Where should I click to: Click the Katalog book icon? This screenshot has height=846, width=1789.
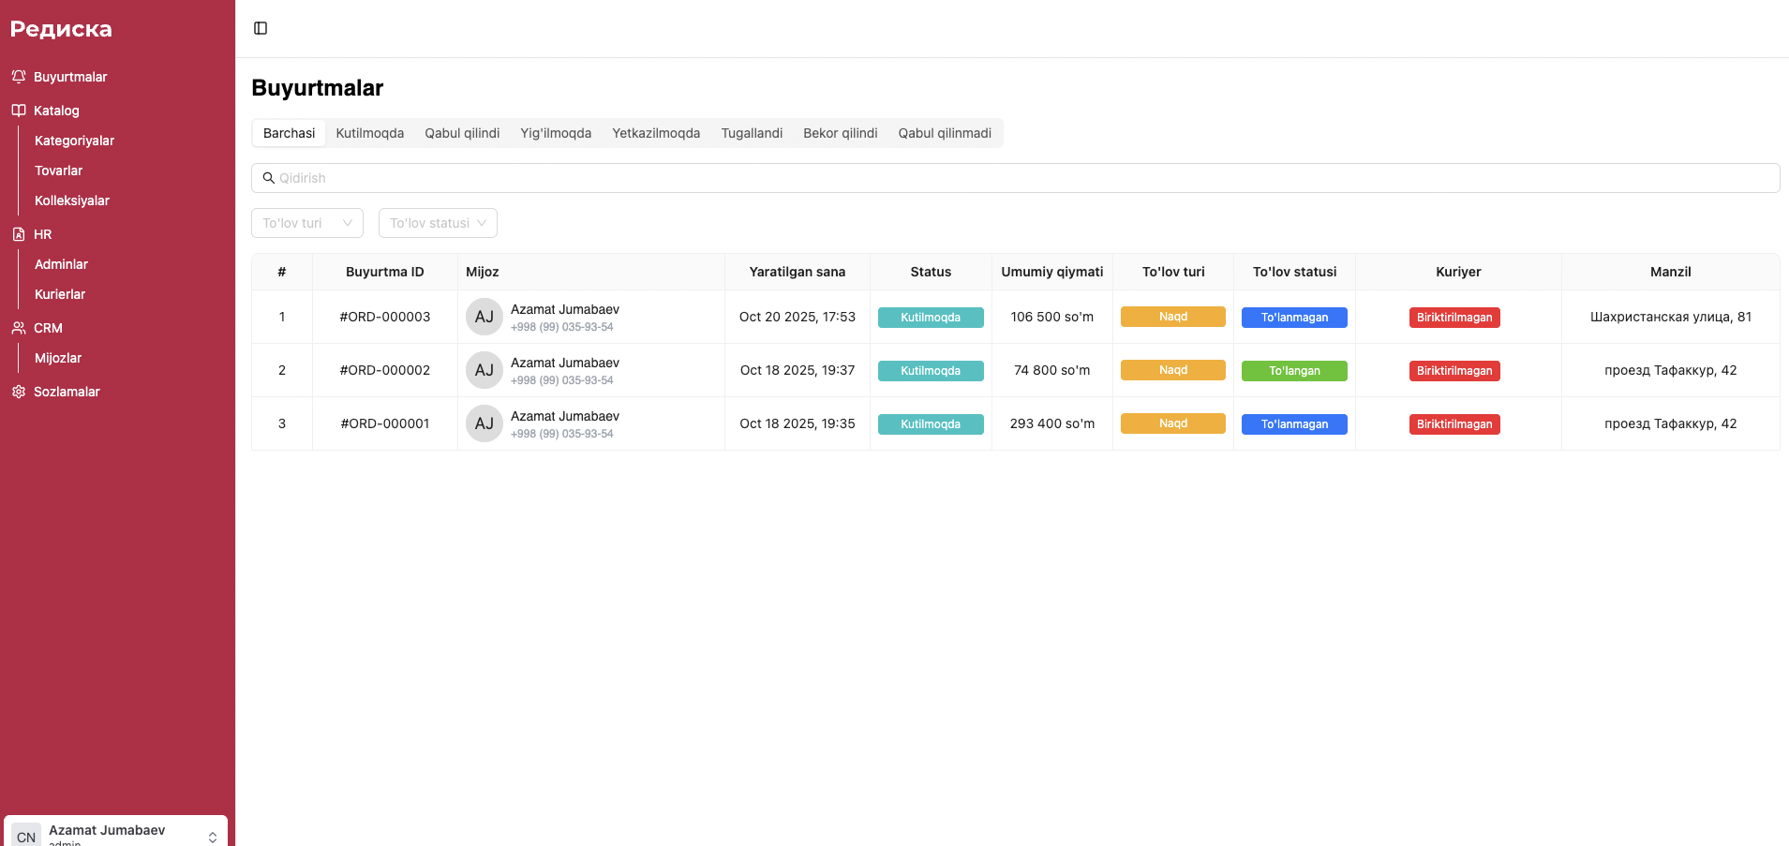point(19,111)
